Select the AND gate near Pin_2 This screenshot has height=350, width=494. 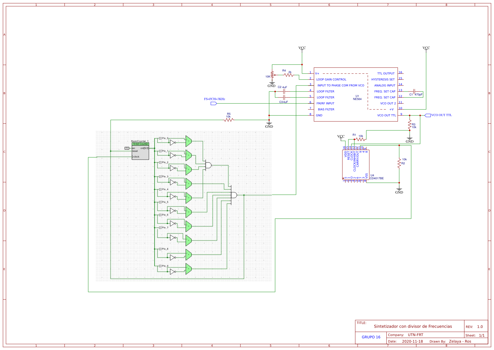(x=208, y=165)
